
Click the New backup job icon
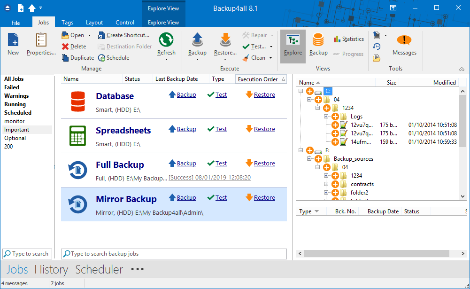click(x=13, y=41)
